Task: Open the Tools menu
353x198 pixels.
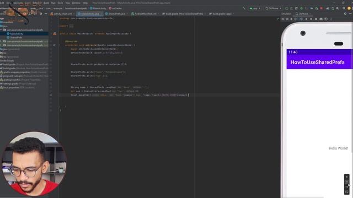Action: tap(60, 3)
